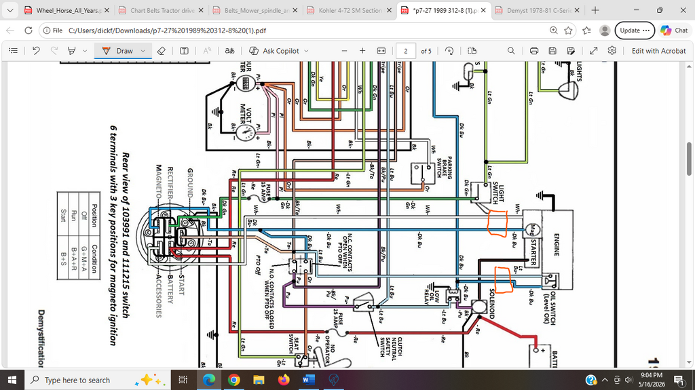Add this page to favorites
This screenshot has height=390, width=695.
pyautogui.click(x=568, y=31)
